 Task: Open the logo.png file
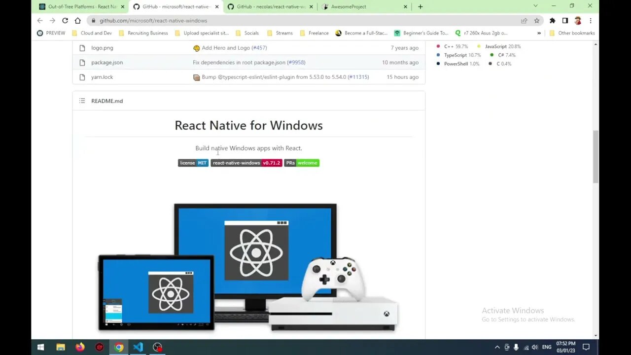coord(102,48)
